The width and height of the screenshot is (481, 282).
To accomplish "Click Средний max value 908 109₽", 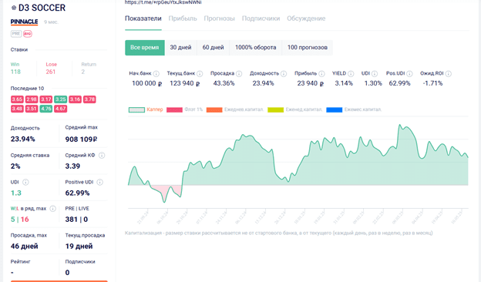I will click(x=81, y=139).
